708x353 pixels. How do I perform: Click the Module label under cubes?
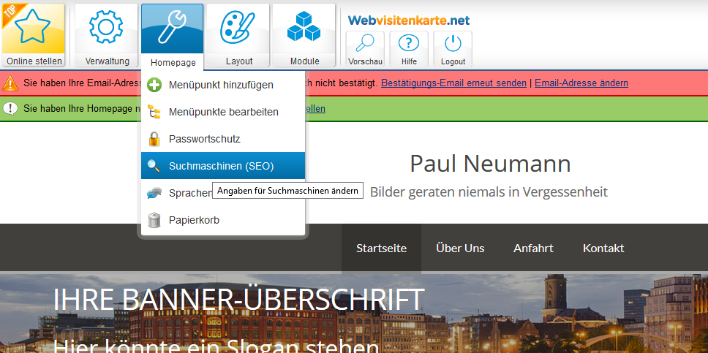[305, 61]
